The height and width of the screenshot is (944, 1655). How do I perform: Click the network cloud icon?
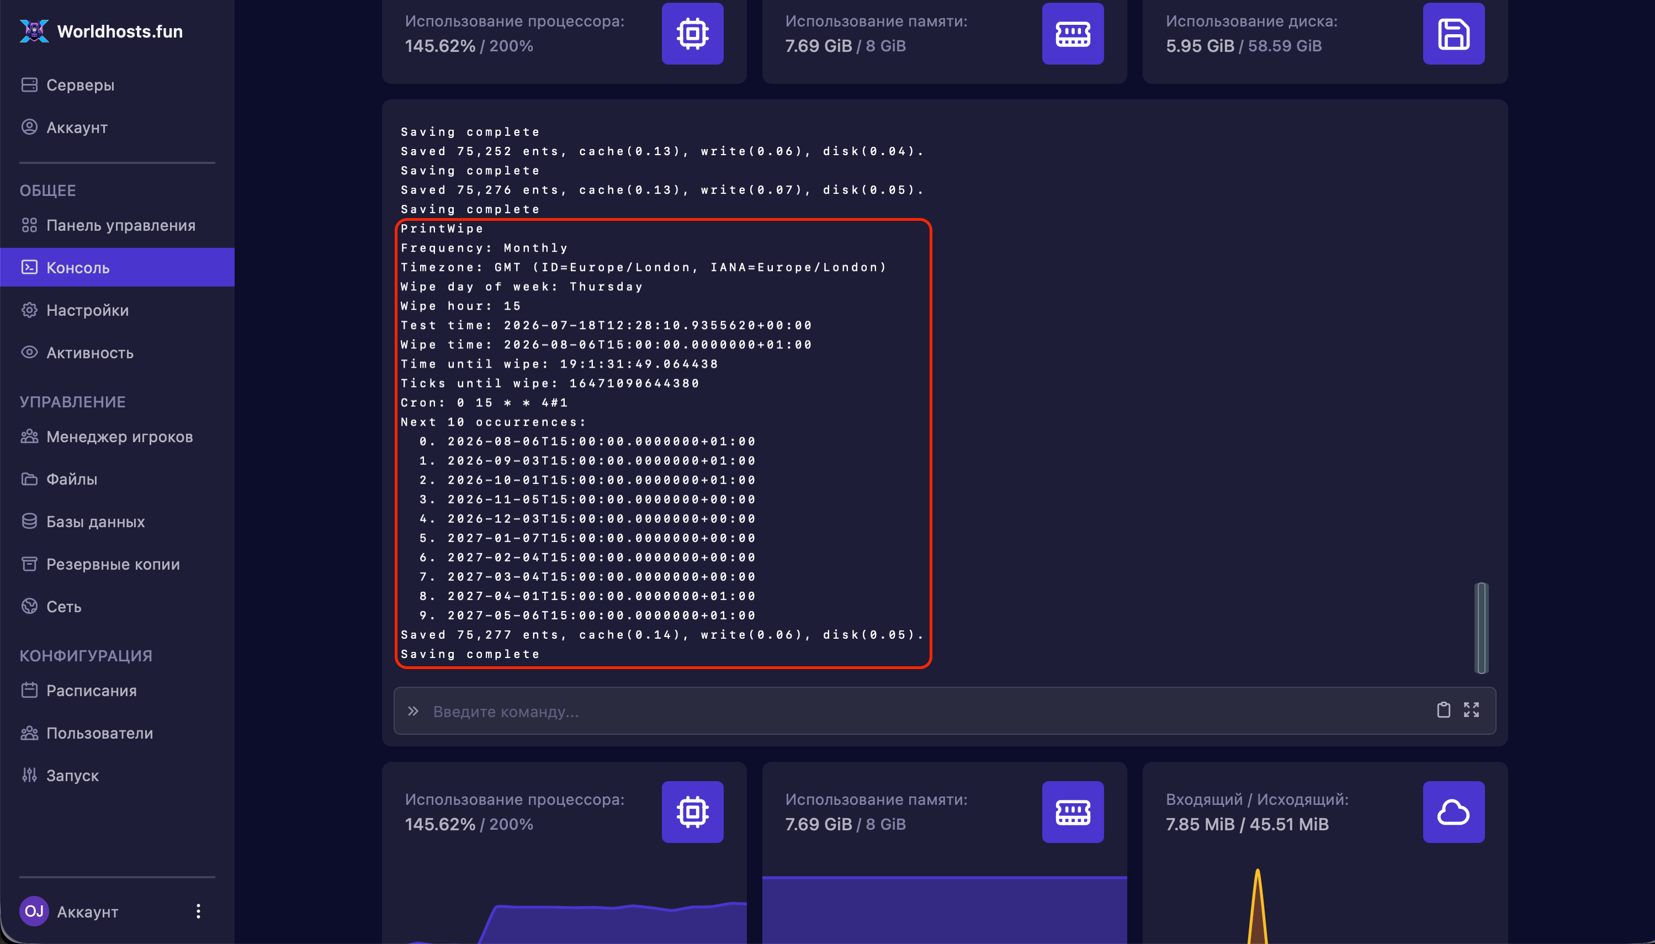[x=1454, y=812]
